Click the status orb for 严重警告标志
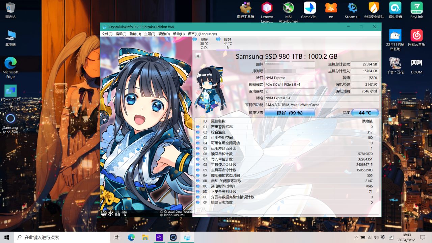The height and width of the screenshot is (243, 432). pos(198,127)
